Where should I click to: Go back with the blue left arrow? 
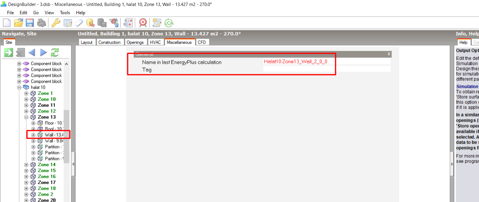tap(32, 53)
